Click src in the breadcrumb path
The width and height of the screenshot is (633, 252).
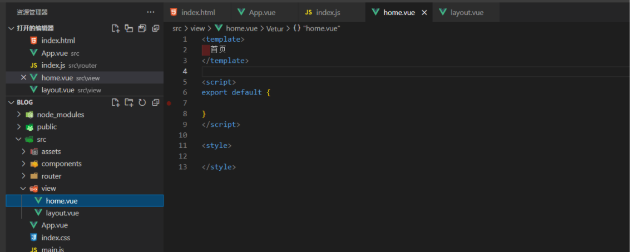[x=177, y=28]
